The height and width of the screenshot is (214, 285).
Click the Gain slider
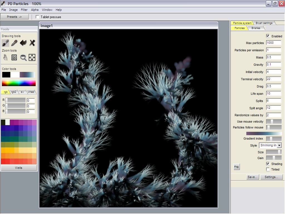coord(274,158)
